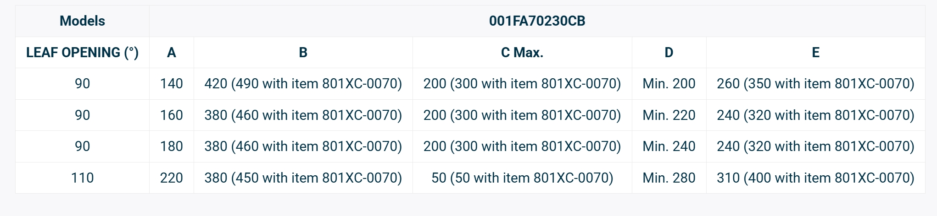This screenshot has height=216, width=937.
Task: Click the A value 160 cell
Action: pyautogui.click(x=171, y=115)
